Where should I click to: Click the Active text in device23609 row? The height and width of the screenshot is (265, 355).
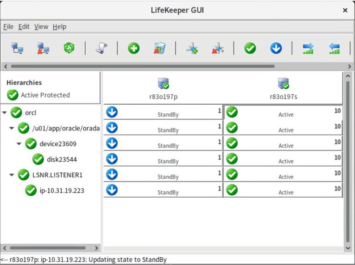tap(286, 146)
